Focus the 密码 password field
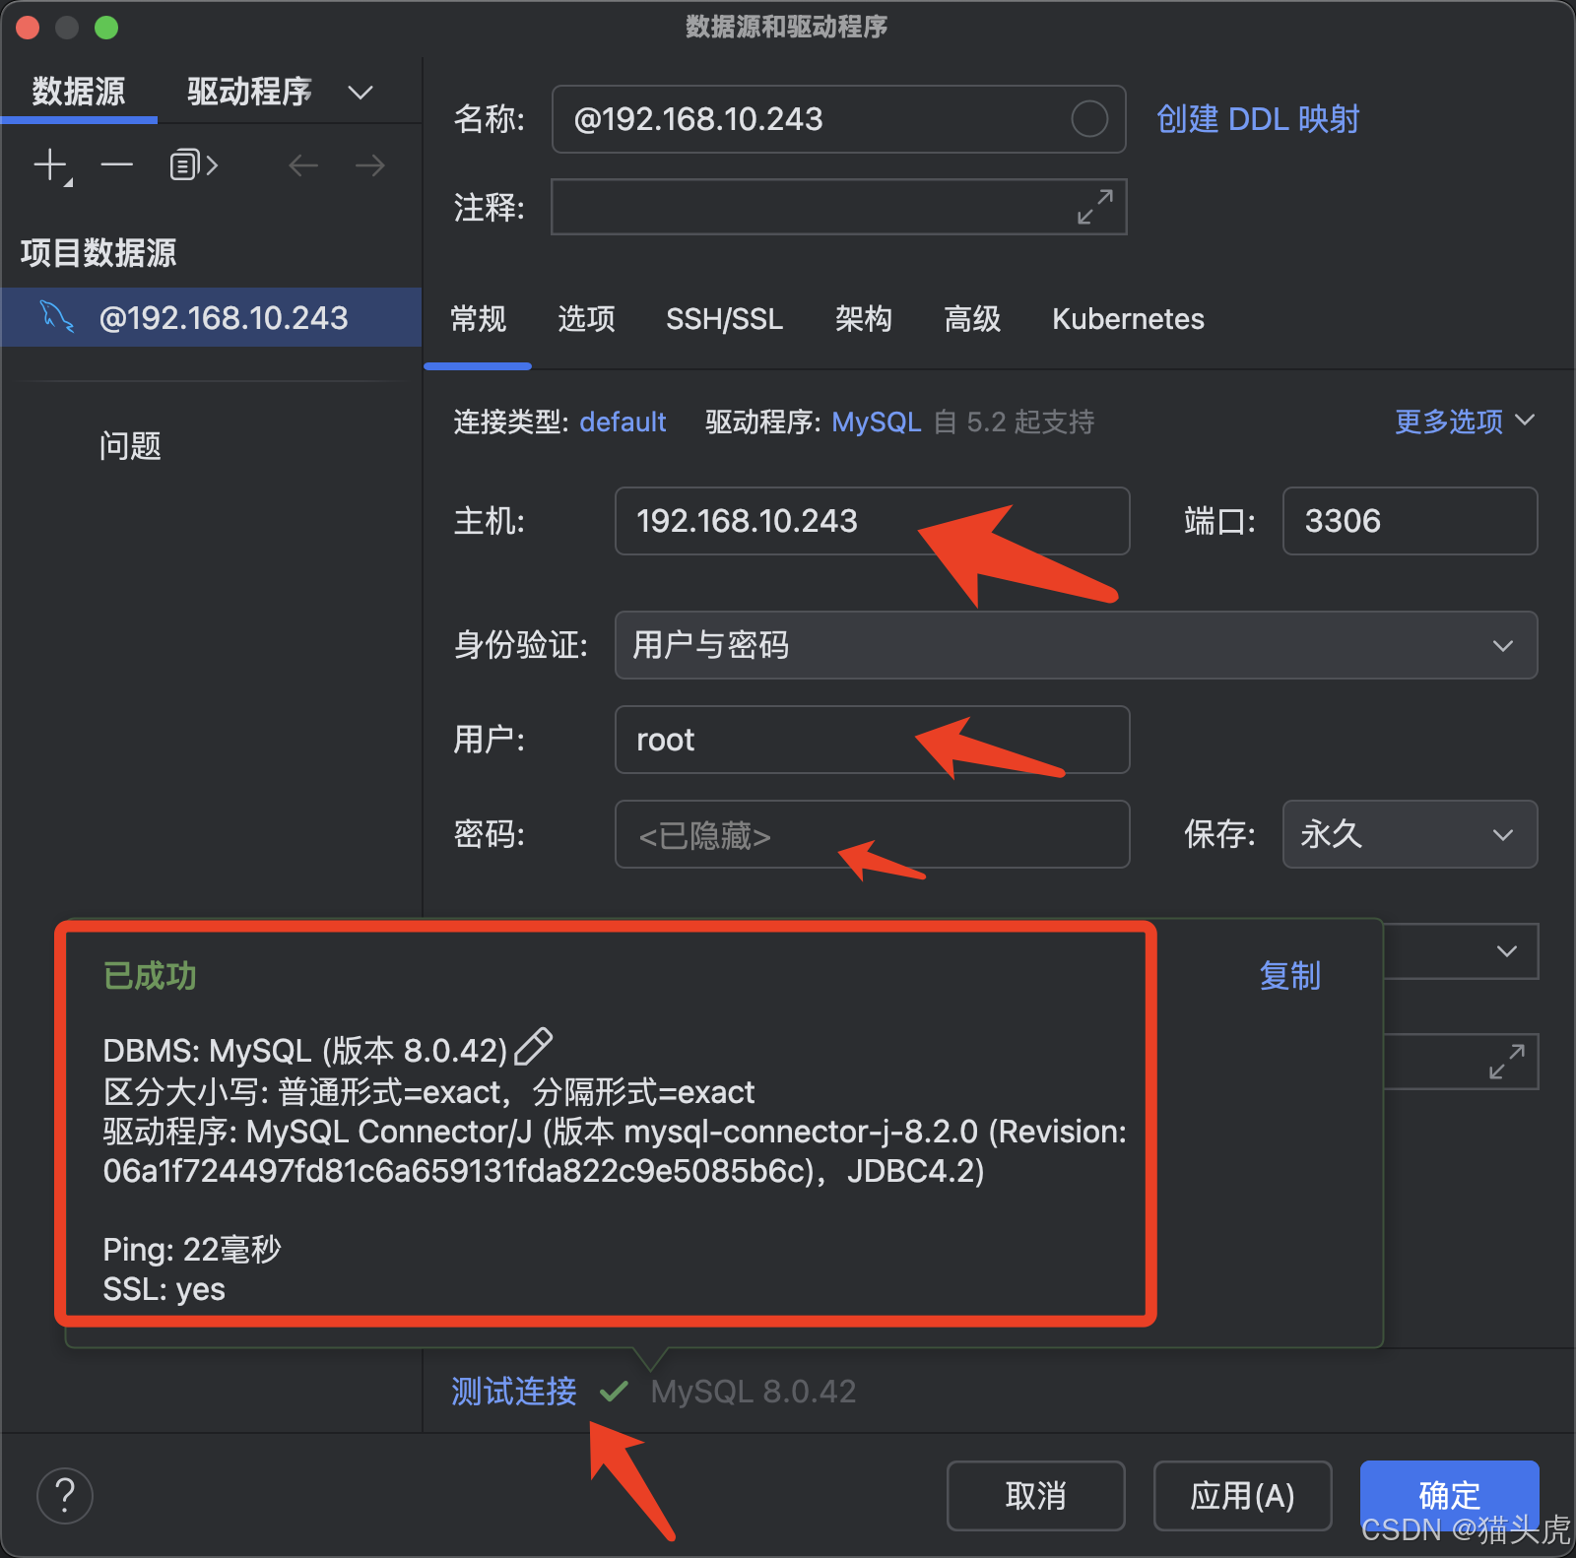Screen dimensions: 1576x1558 [873, 834]
